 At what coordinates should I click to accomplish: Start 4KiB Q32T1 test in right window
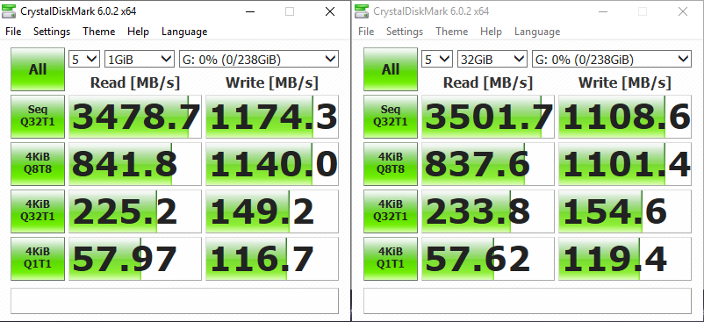tap(391, 211)
